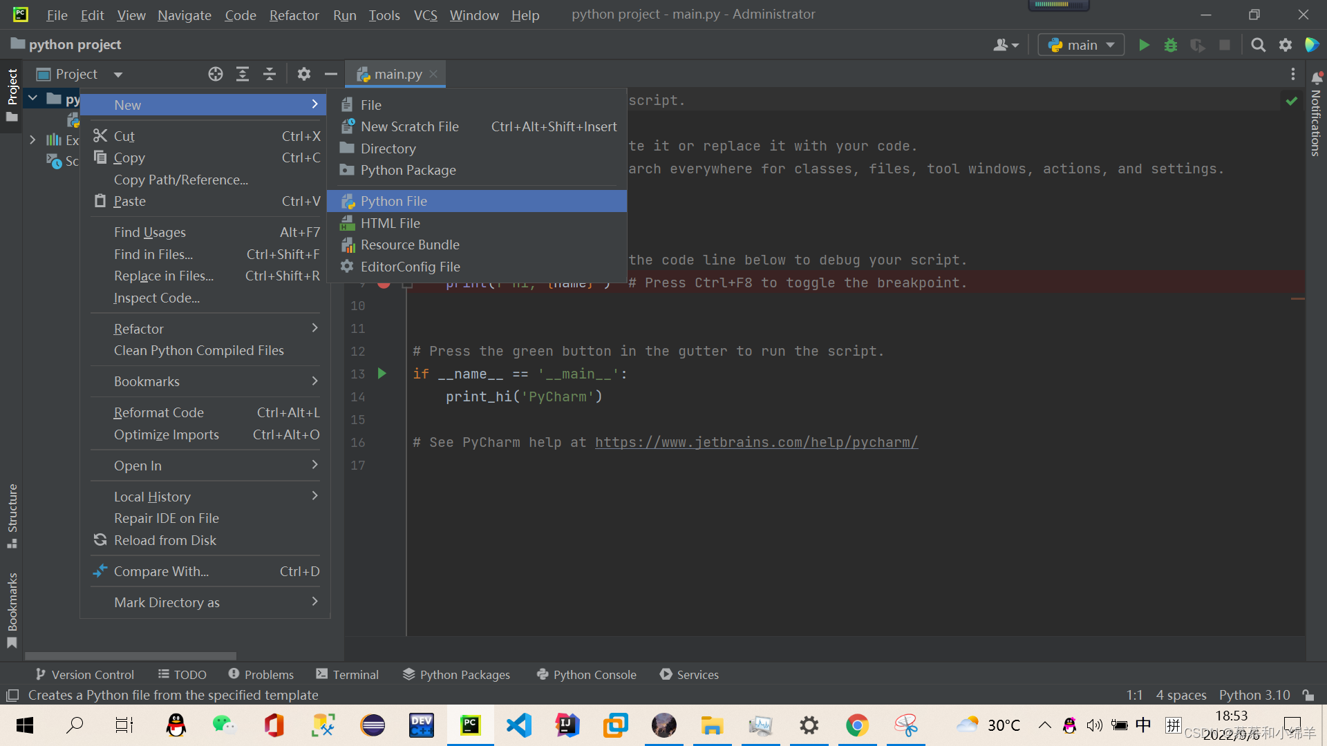Open the Debug tool window icon
The width and height of the screenshot is (1327, 746).
coord(1169,44)
